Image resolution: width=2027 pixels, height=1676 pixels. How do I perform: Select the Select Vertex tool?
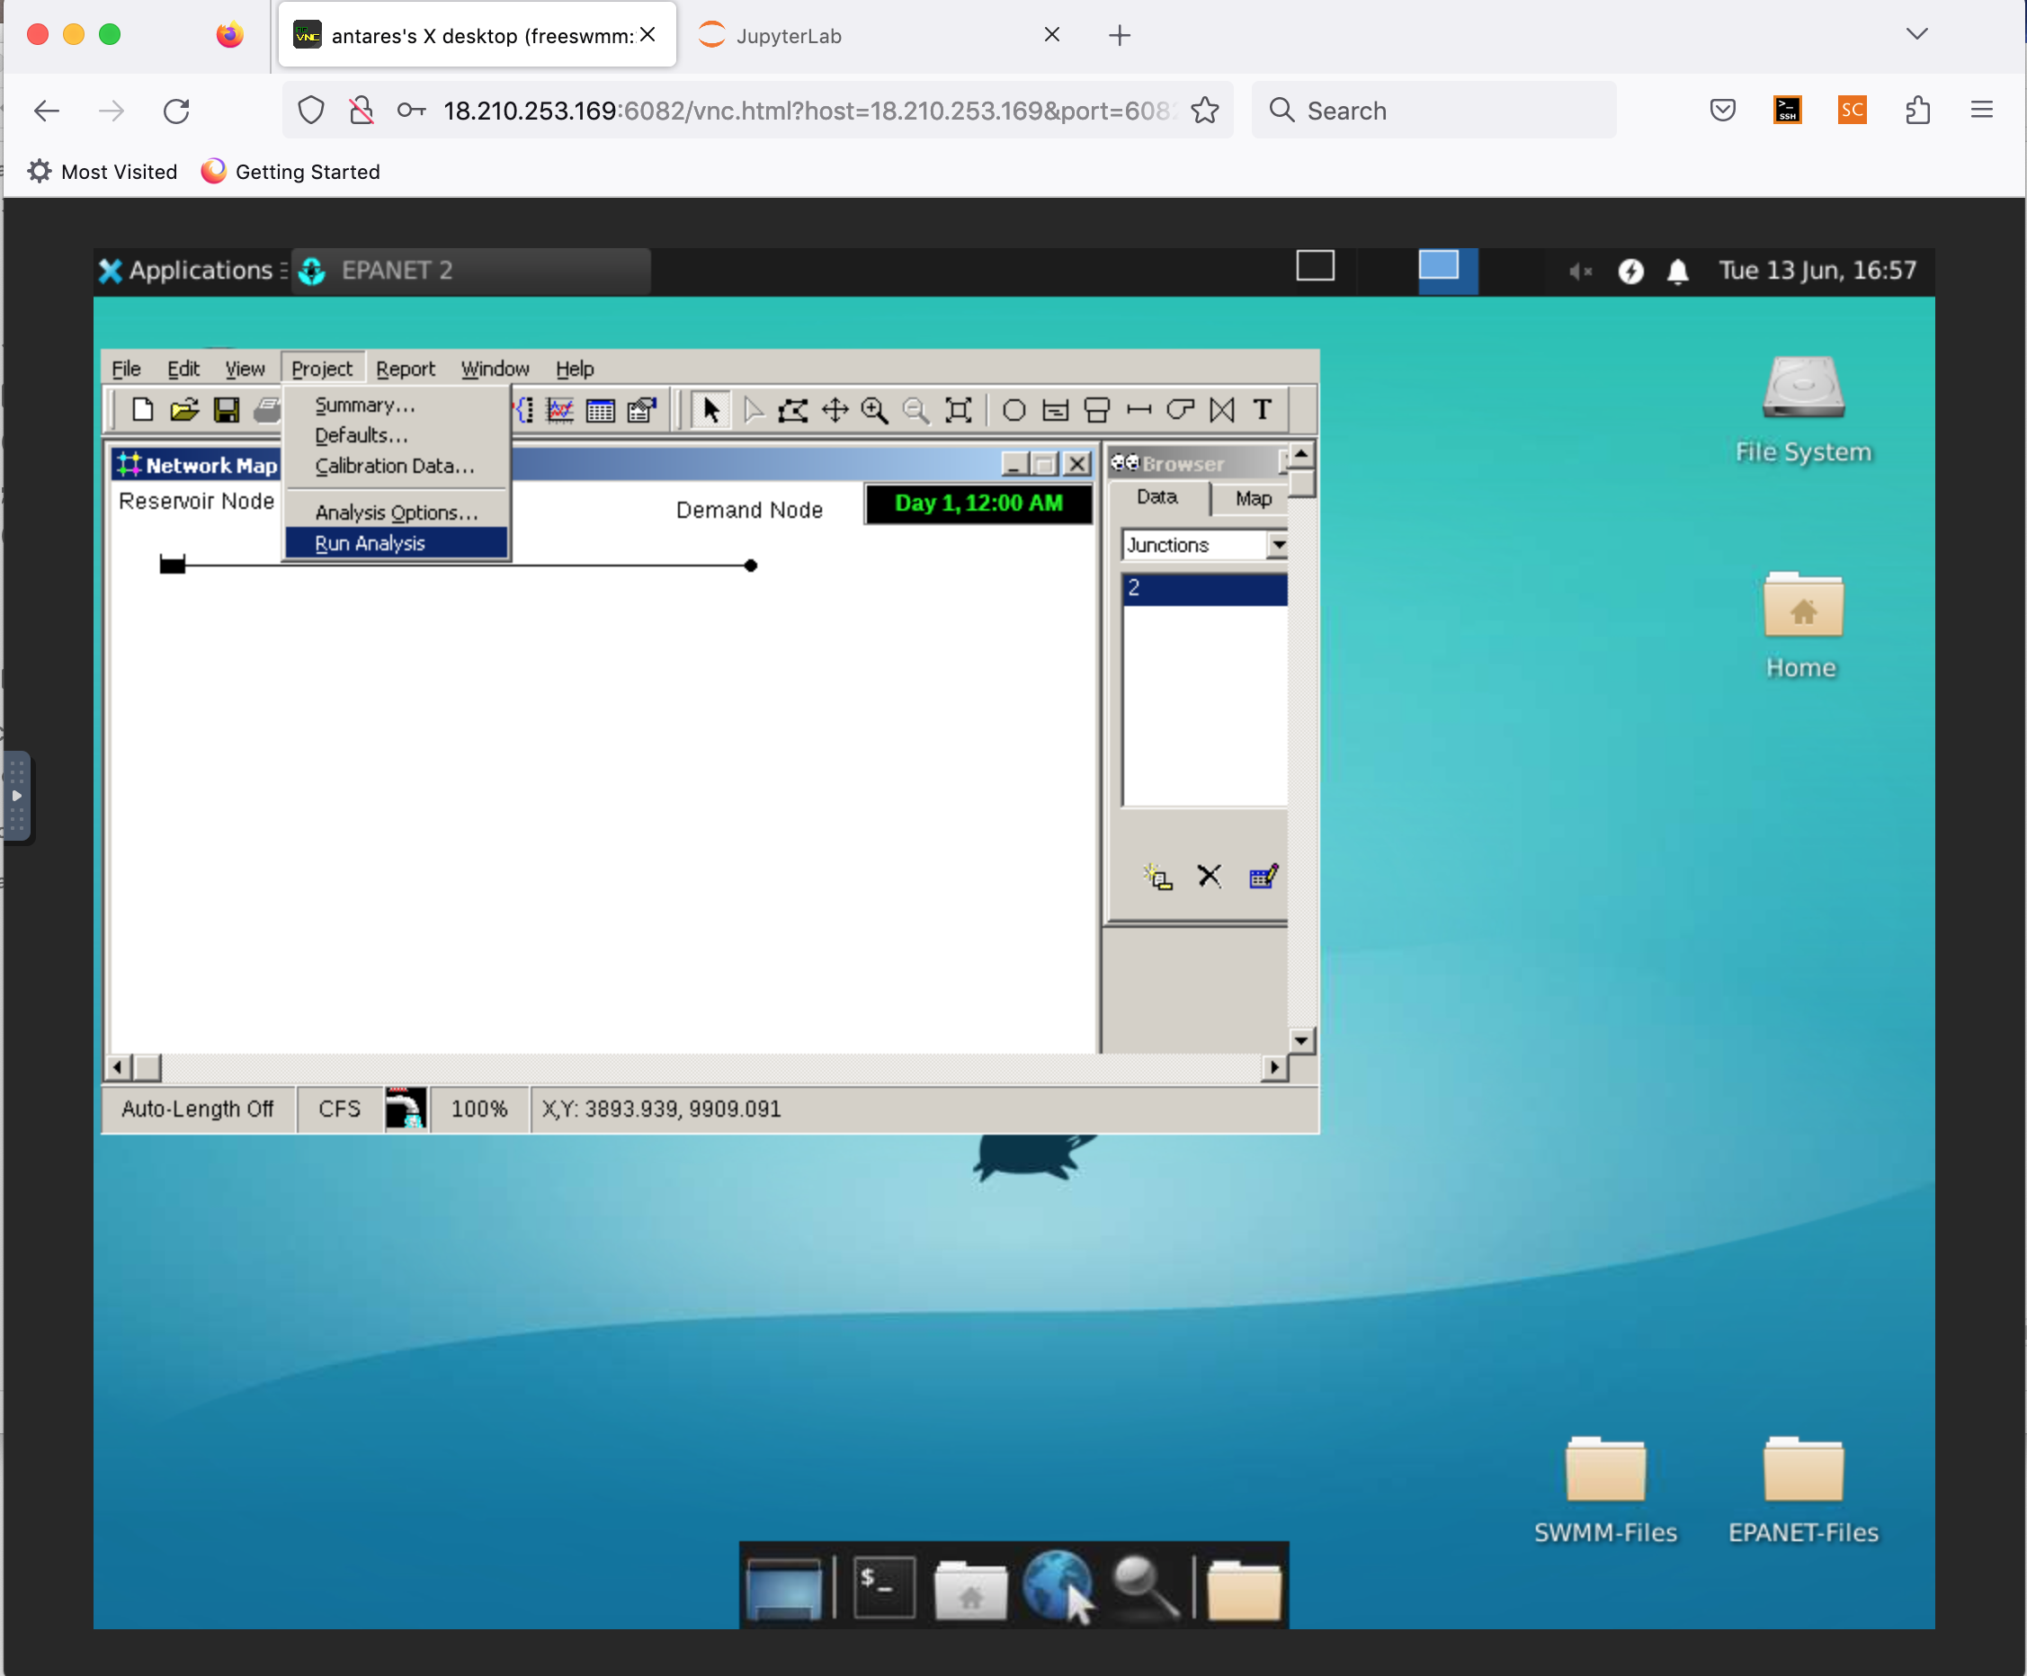coord(754,410)
